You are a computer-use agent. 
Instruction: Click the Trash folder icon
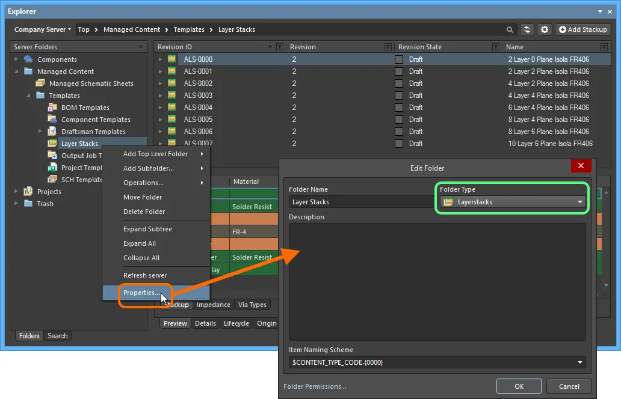tap(28, 203)
